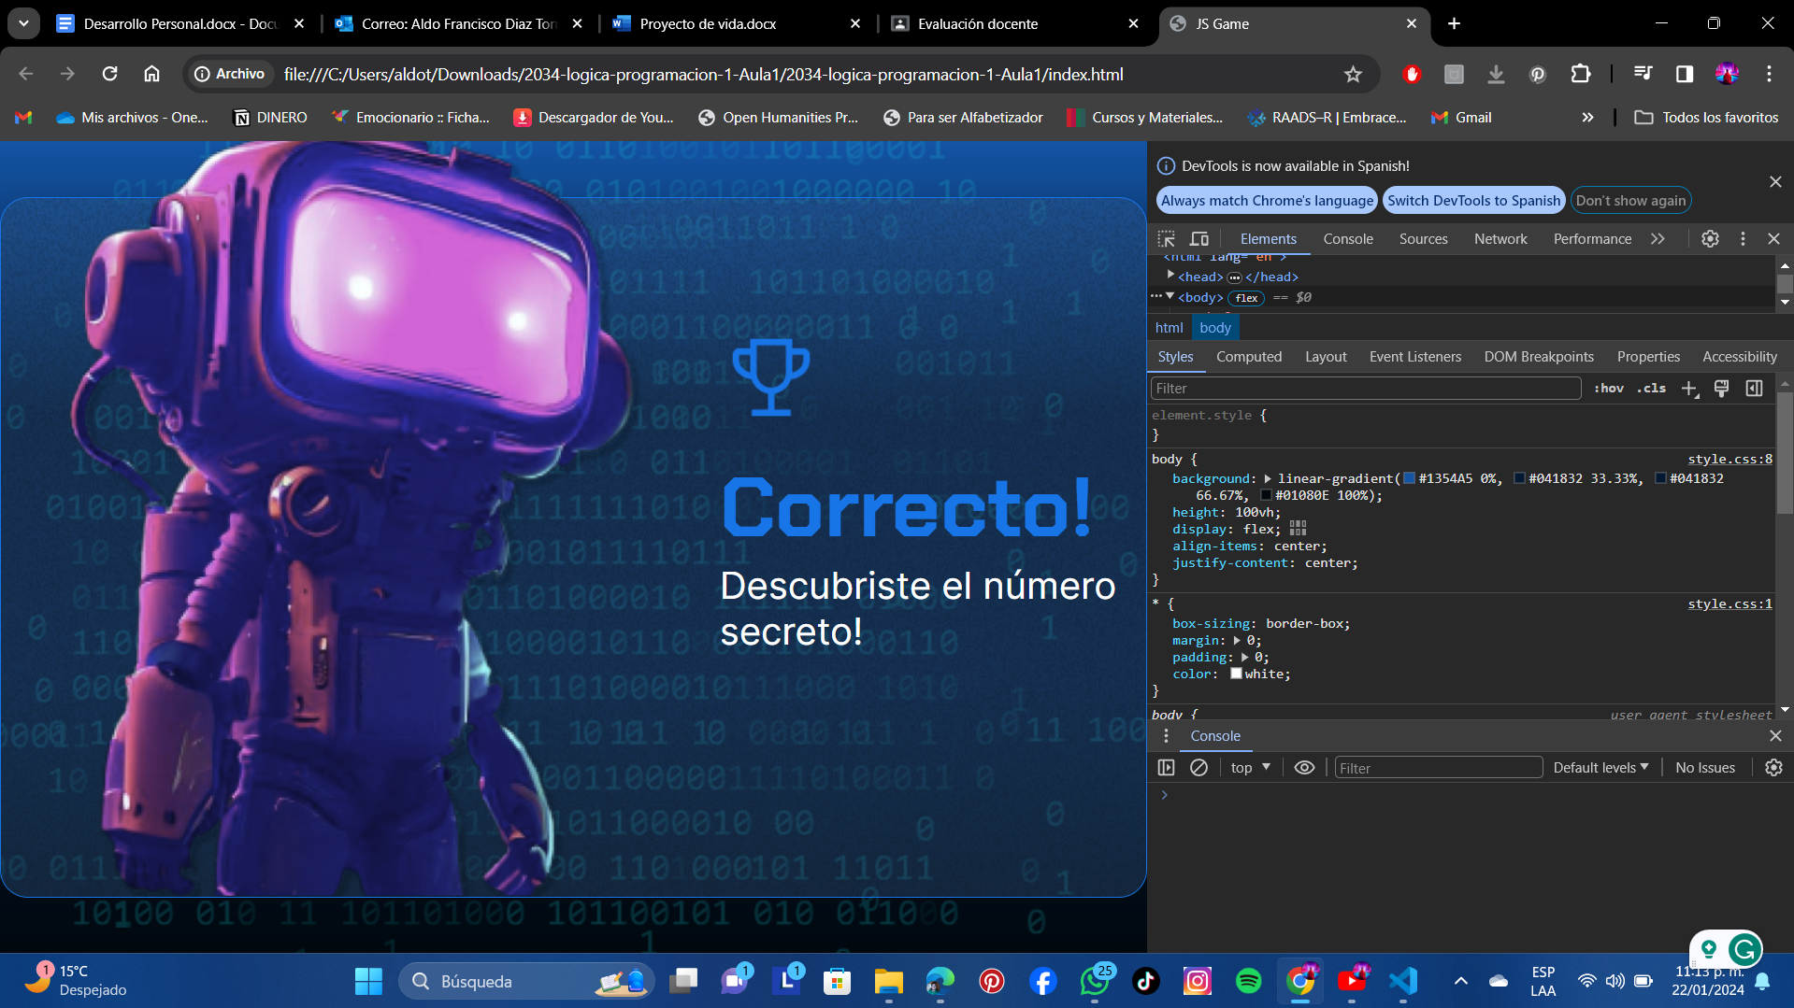Open Spotify from taskbar
Image resolution: width=1794 pixels, height=1008 pixels.
(1248, 981)
